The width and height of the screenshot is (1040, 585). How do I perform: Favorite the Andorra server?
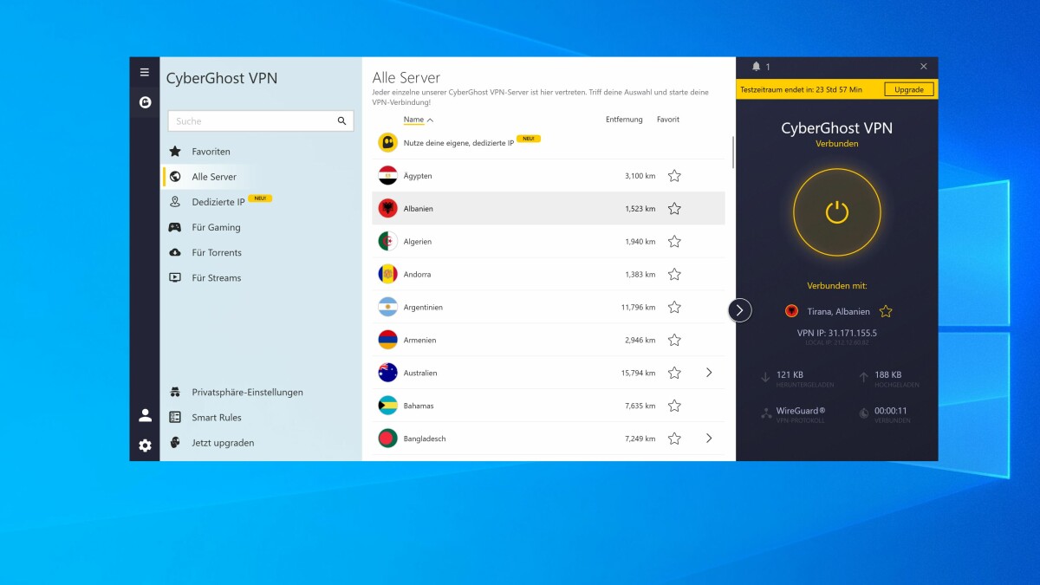(674, 275)
